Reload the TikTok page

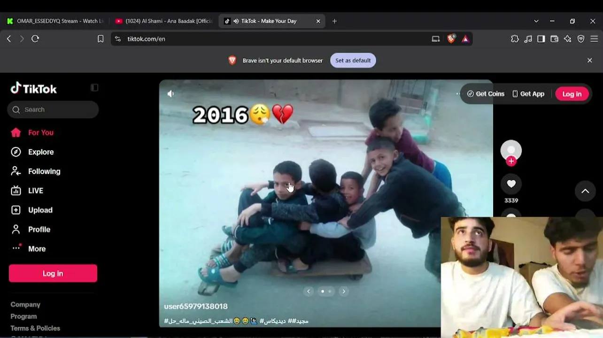(x=35, y=39)
